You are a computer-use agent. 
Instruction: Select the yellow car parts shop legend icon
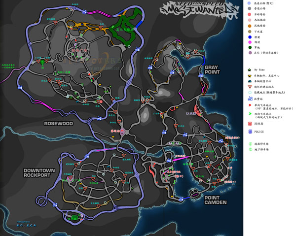point(250,76)
